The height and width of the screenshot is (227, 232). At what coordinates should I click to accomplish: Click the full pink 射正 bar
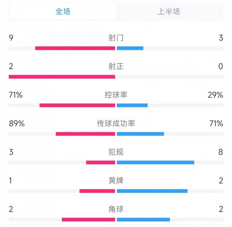[x=62, y=77]
